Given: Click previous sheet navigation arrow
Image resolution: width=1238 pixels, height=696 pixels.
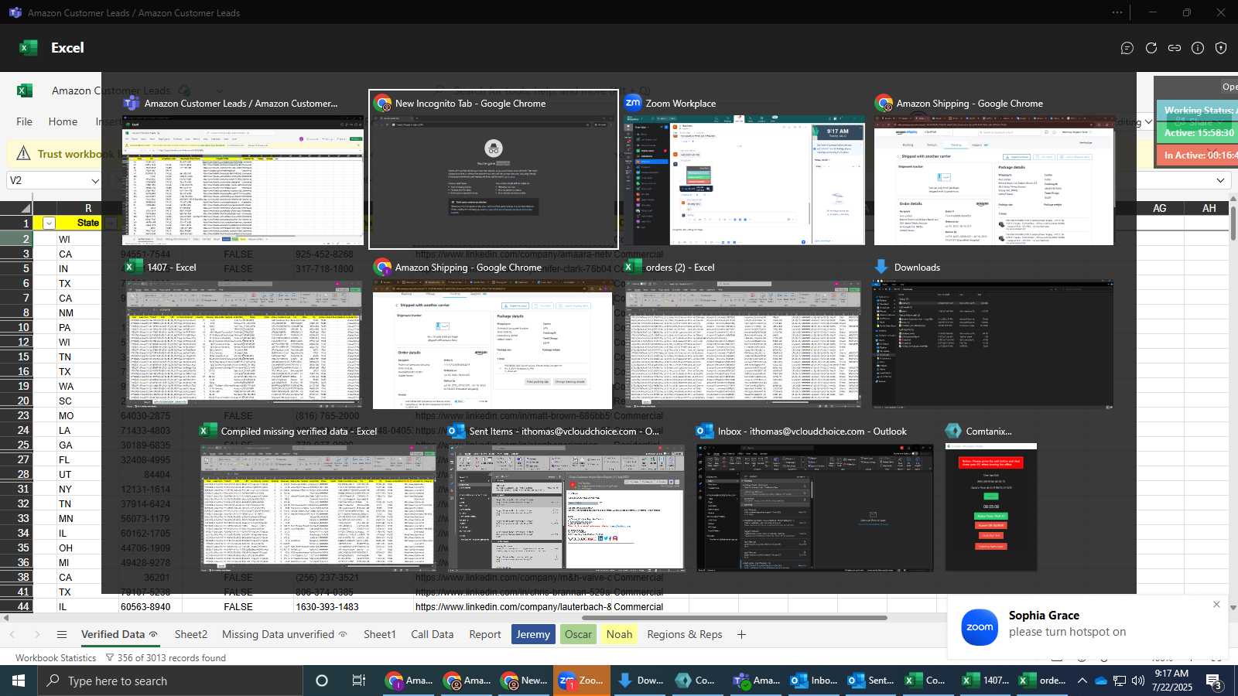Looking at the screenshot, I should (x=12, y=634).
